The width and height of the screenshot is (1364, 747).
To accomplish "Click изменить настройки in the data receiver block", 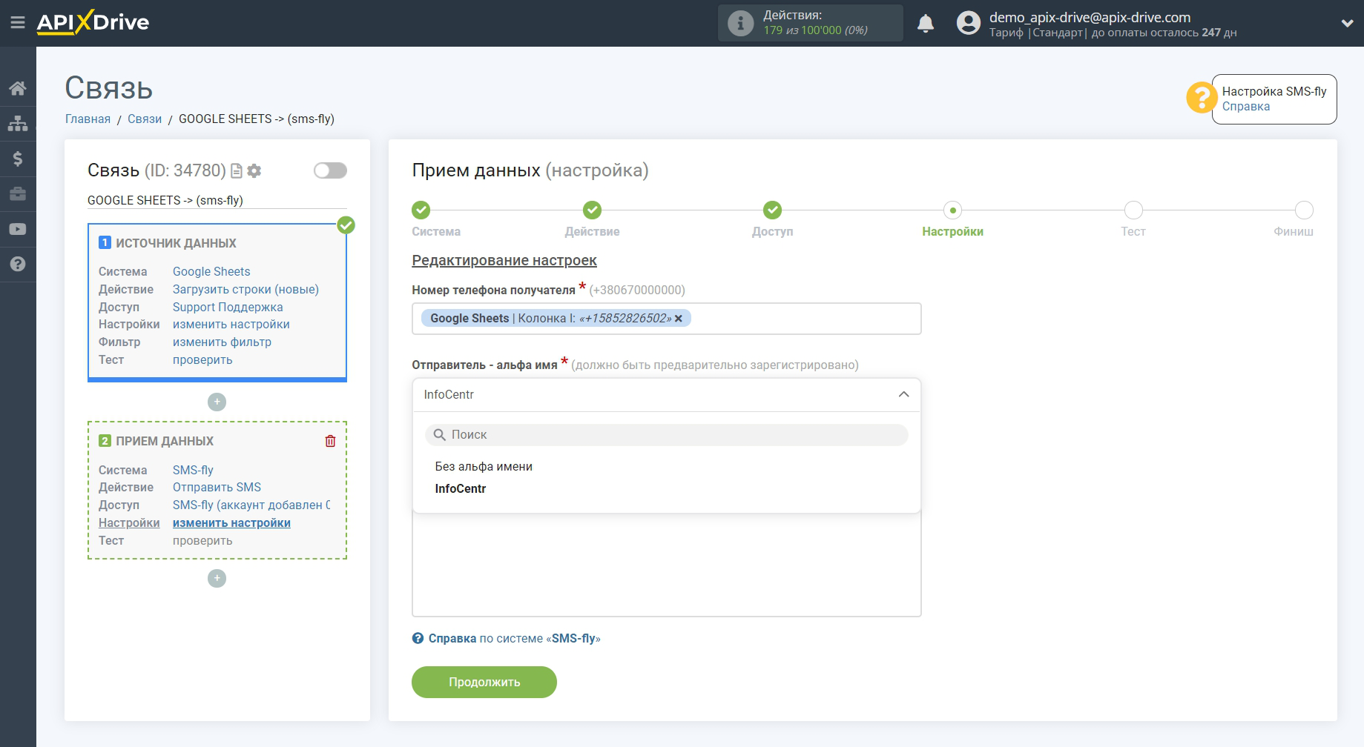I will pyautogui.click(x=231, y=522).
